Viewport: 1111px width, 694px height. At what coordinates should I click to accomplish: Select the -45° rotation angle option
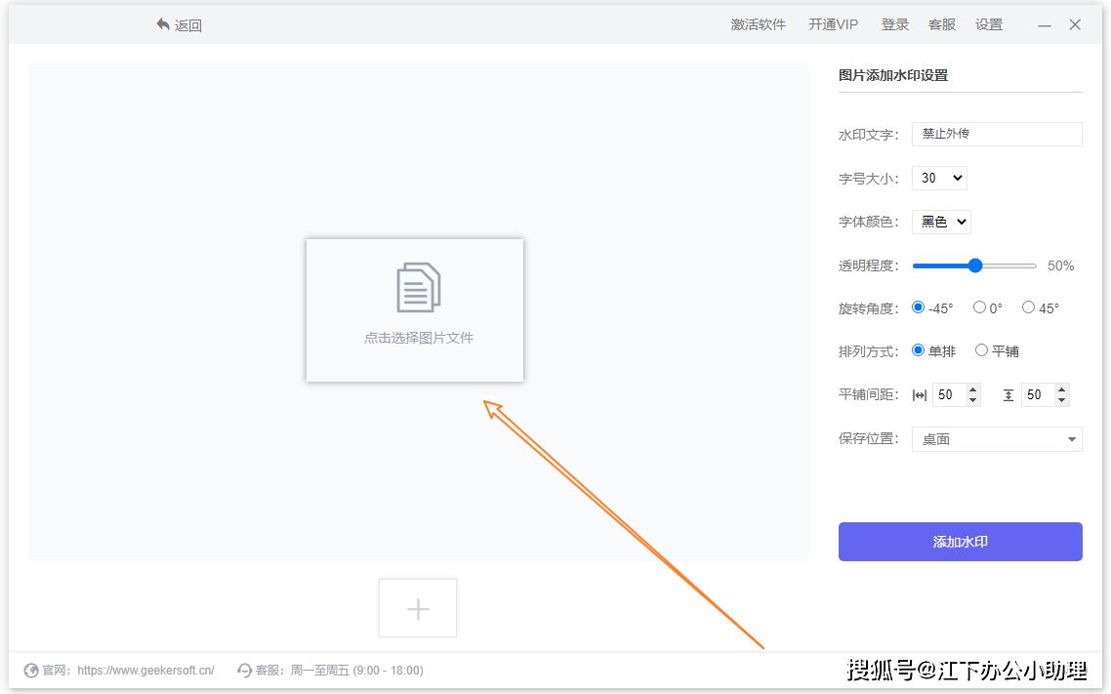click(x=918, y=306)
